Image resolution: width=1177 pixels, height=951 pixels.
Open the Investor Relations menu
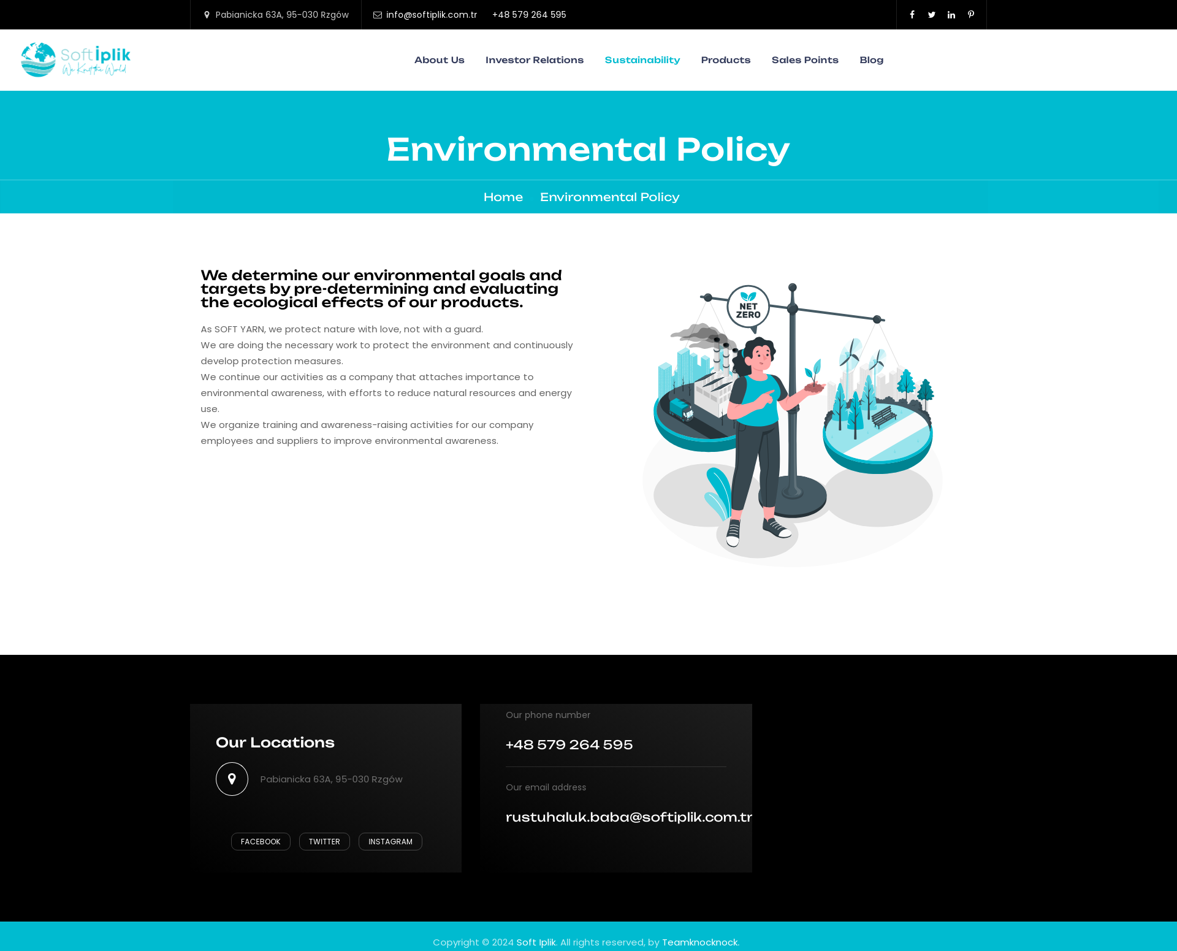click(x=535, y=60)
